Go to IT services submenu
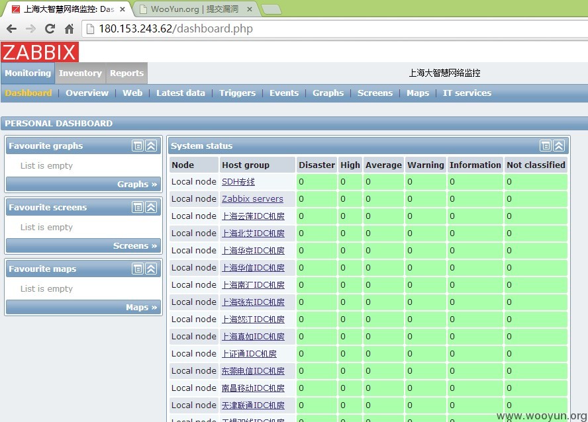The width and height of the screenshot is (588, 422). coord(467,93)
